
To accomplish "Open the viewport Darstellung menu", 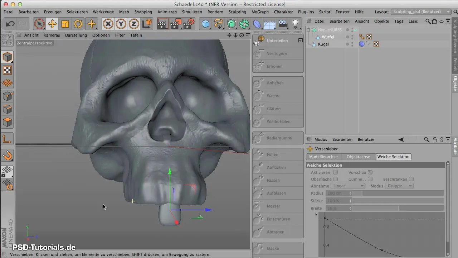I will point(76,35).
